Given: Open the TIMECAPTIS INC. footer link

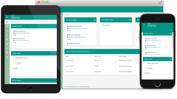Looking at the screenshot, I should (x=73, y=87).
